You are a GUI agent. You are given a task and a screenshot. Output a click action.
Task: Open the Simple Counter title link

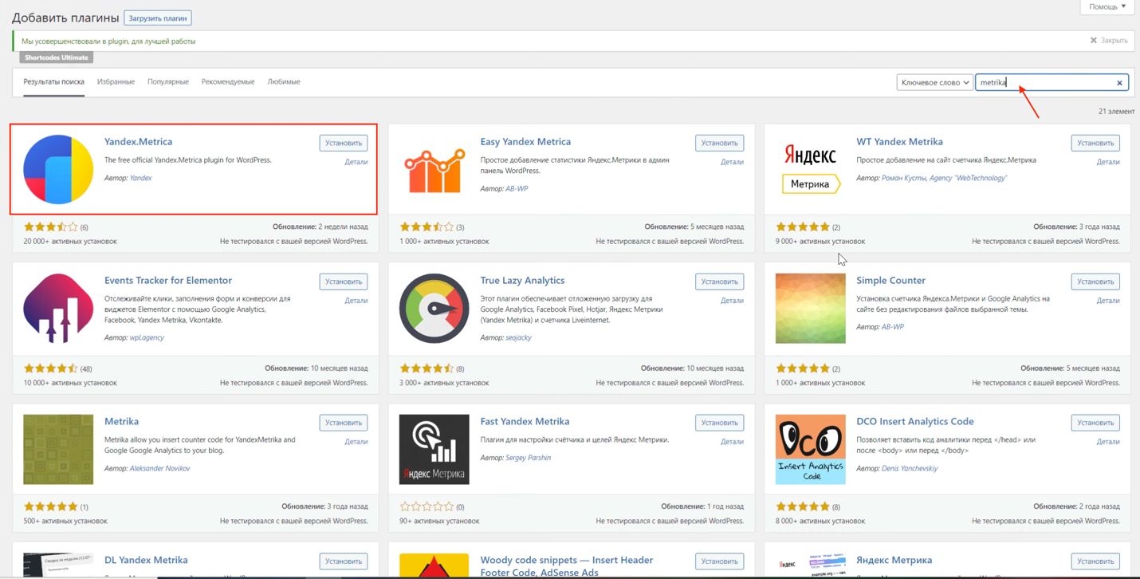(890, 281)
